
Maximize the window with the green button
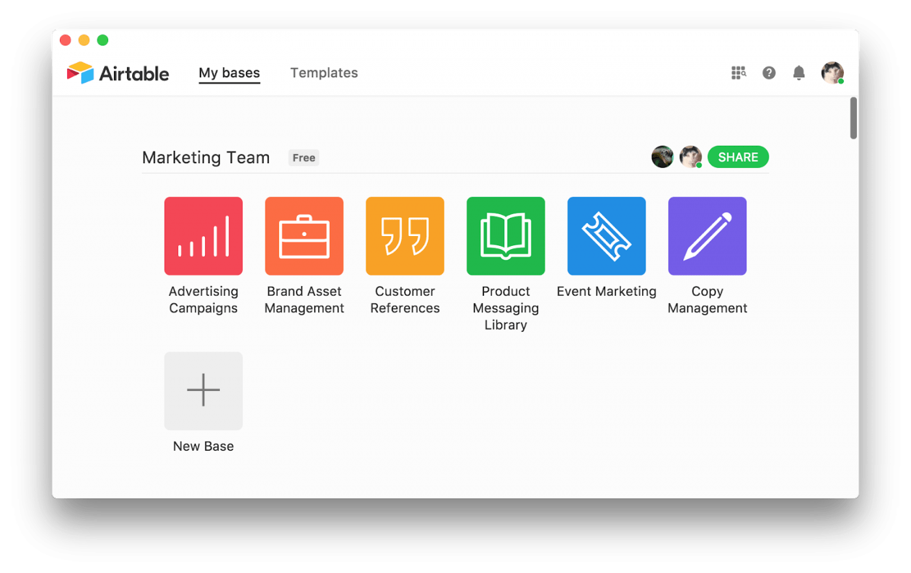pos(103,40)
